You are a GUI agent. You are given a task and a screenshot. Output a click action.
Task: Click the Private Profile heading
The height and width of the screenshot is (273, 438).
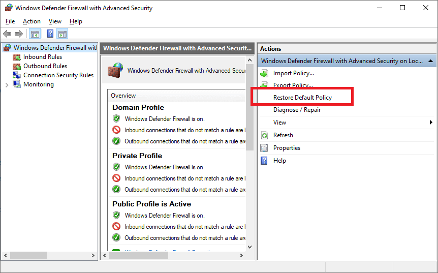point(137,156)
